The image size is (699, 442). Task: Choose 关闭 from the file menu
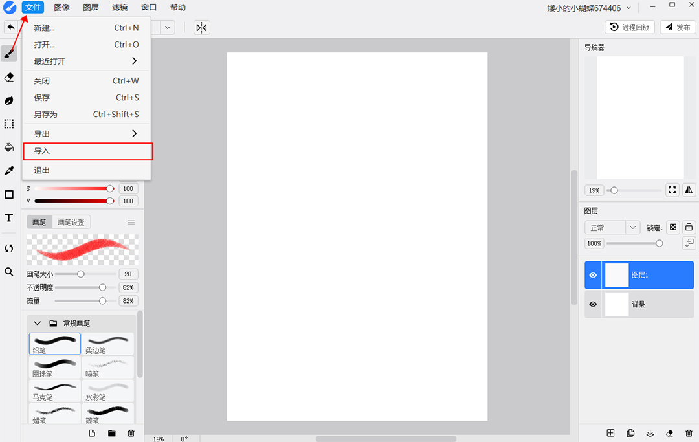87,81
